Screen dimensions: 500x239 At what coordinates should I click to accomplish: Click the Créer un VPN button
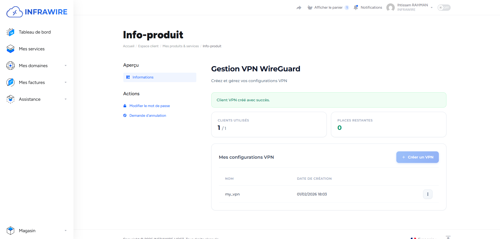(417, 157)
